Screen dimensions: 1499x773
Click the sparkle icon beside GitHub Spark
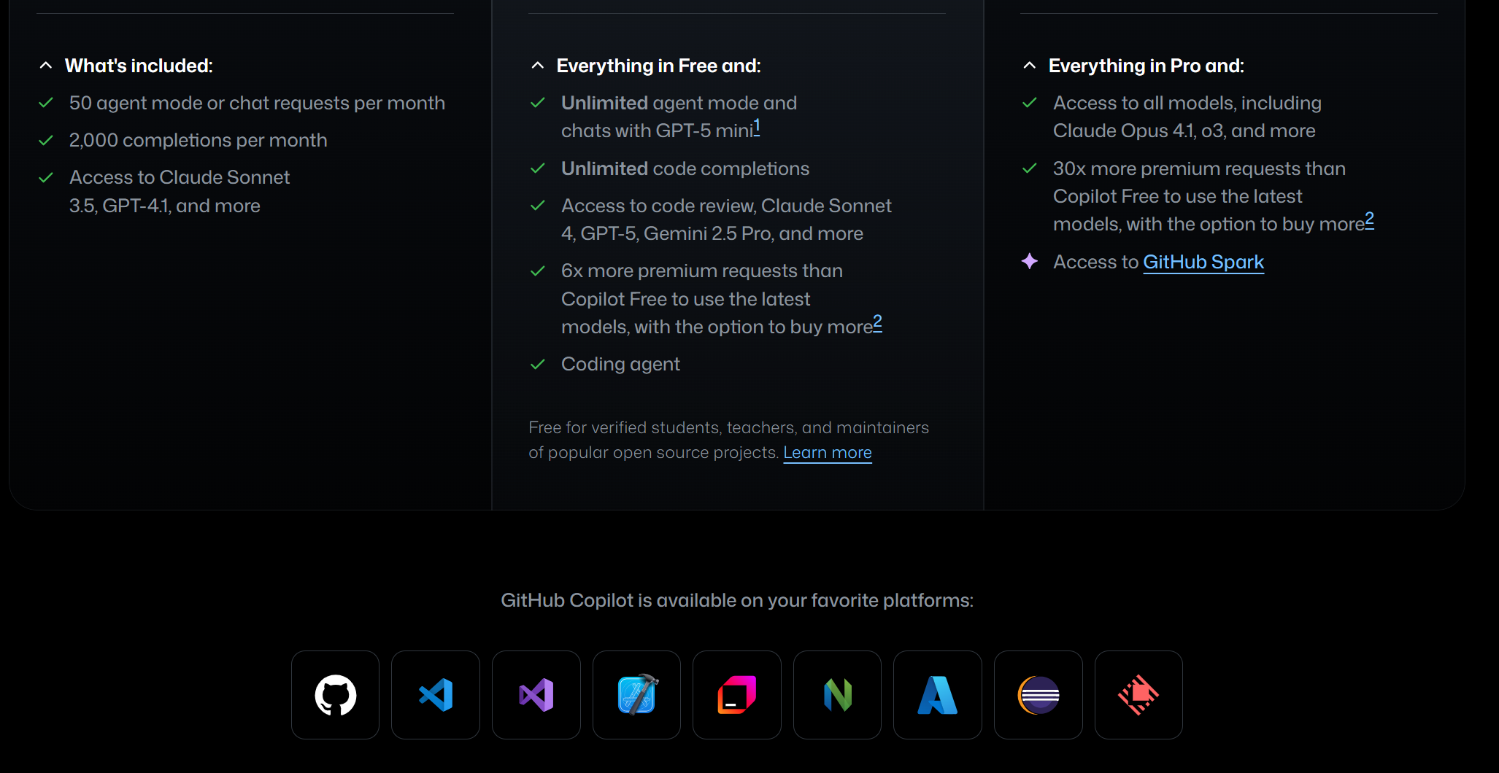pyautogui.click(x=1030, y=261)
